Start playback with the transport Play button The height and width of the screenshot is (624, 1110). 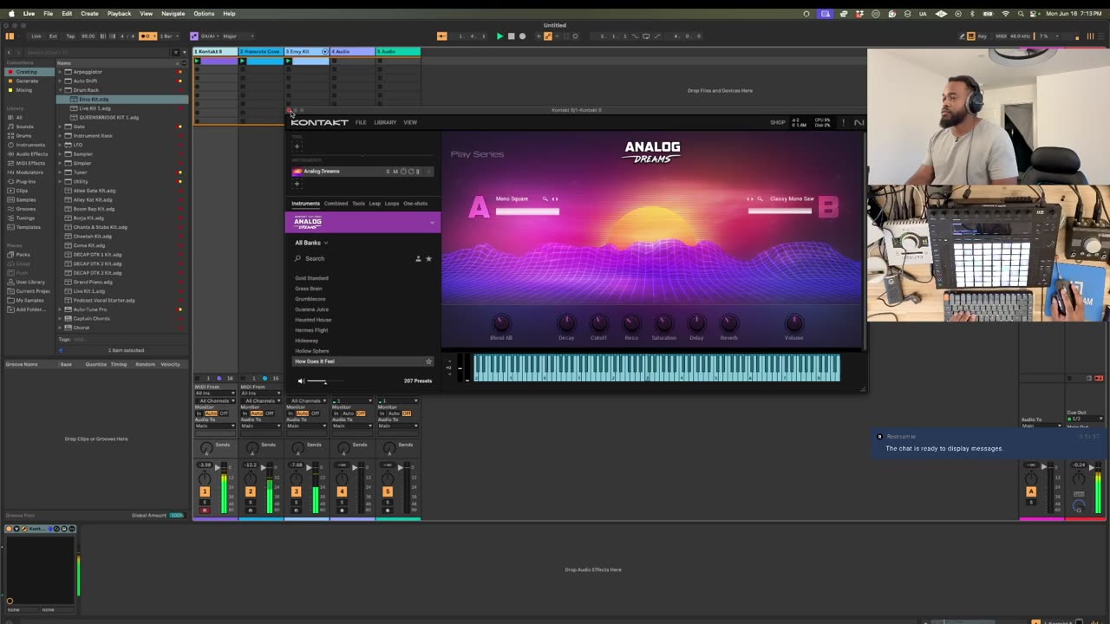(499, 36)
